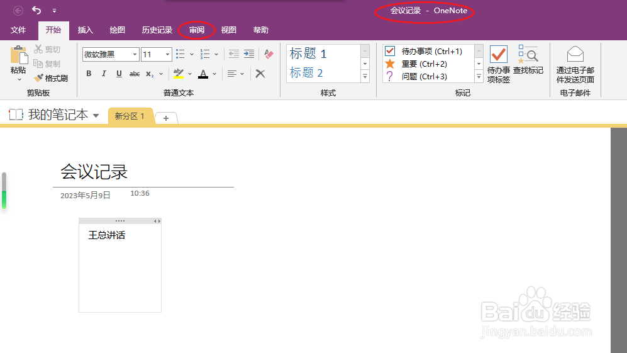Click the 剪切 scissors button
The height and width of the screenshot is (353, 627).
(47, 49)
